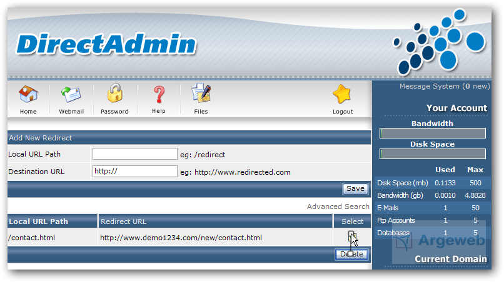Focus the Destination URL input field

[x=134, y=172]
